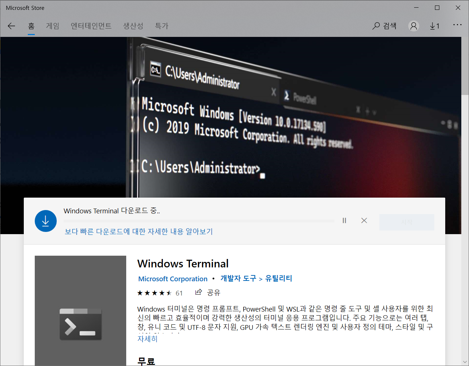Switch to the 게임 tab
The image size is (469, 366).
[53, 26]
